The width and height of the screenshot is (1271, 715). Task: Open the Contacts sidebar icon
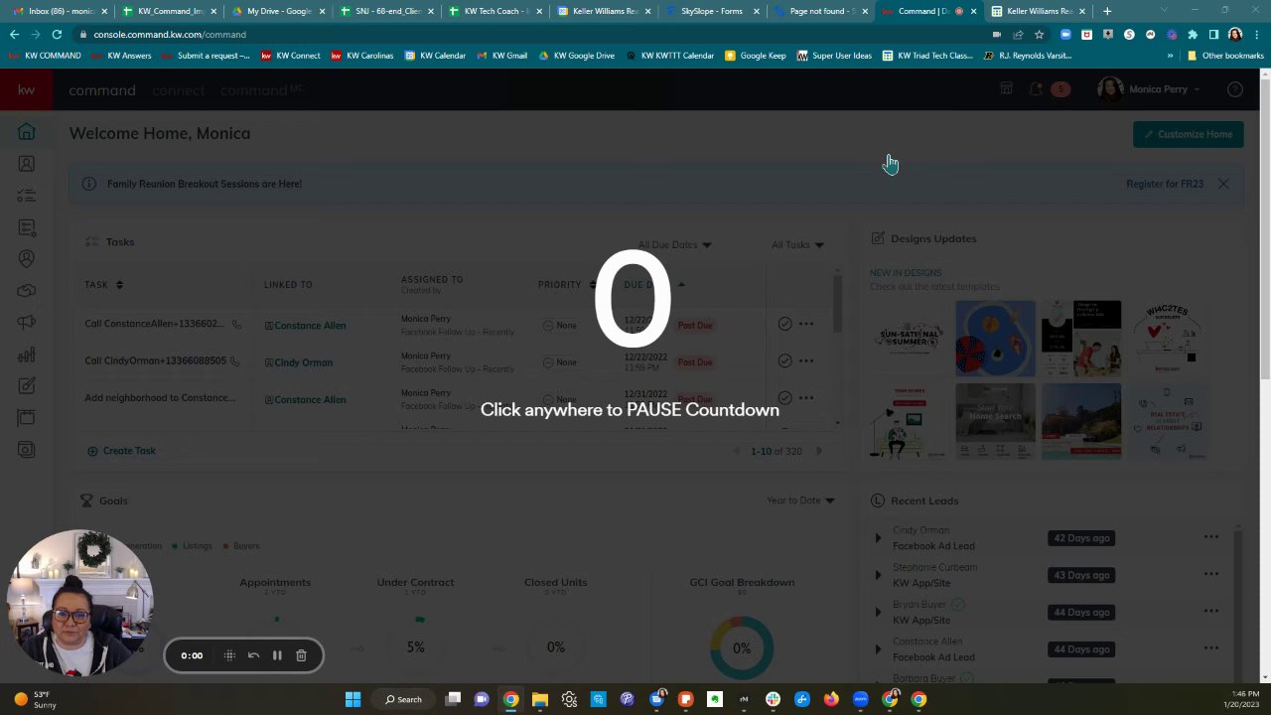tap(27, 164)
